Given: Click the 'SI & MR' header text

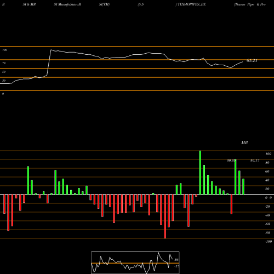Looking at the screenshot, I should click(x=29, y=4).
